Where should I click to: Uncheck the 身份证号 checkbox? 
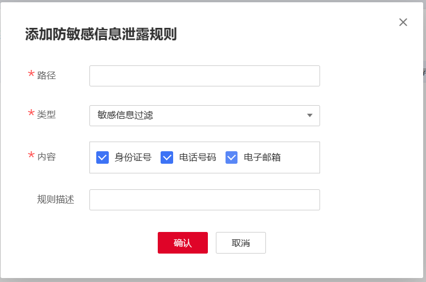click(x=103, y=157)
